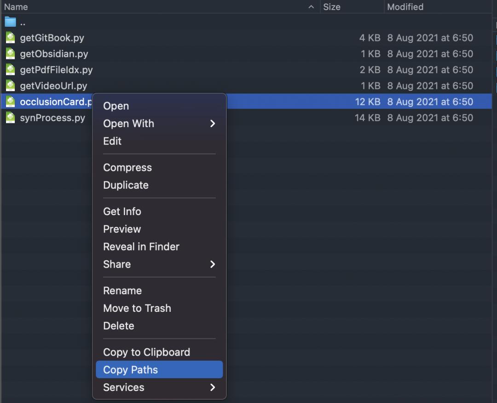Click the getVideoUrl.py file icon
Viewport: 497px width, 403px height.
pos(10,86)
